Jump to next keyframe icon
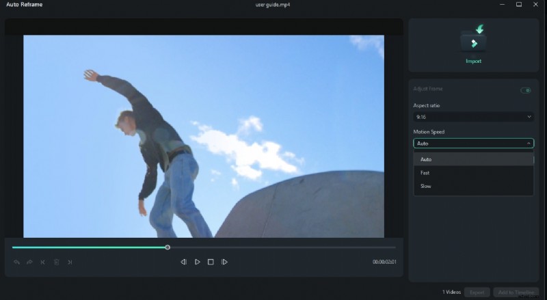This screenshot has height=300, width=547. pos(70,262)
